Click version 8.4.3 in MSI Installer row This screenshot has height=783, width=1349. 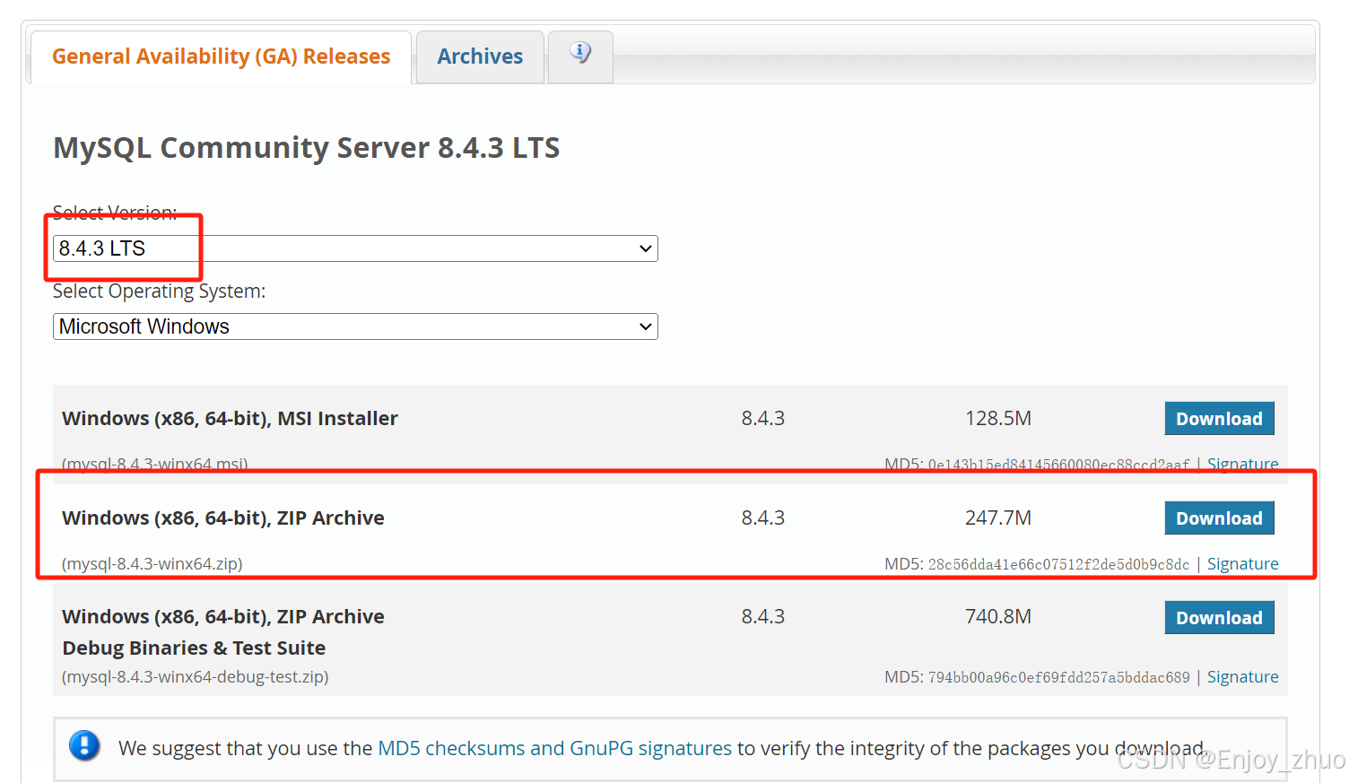(762, 418)
